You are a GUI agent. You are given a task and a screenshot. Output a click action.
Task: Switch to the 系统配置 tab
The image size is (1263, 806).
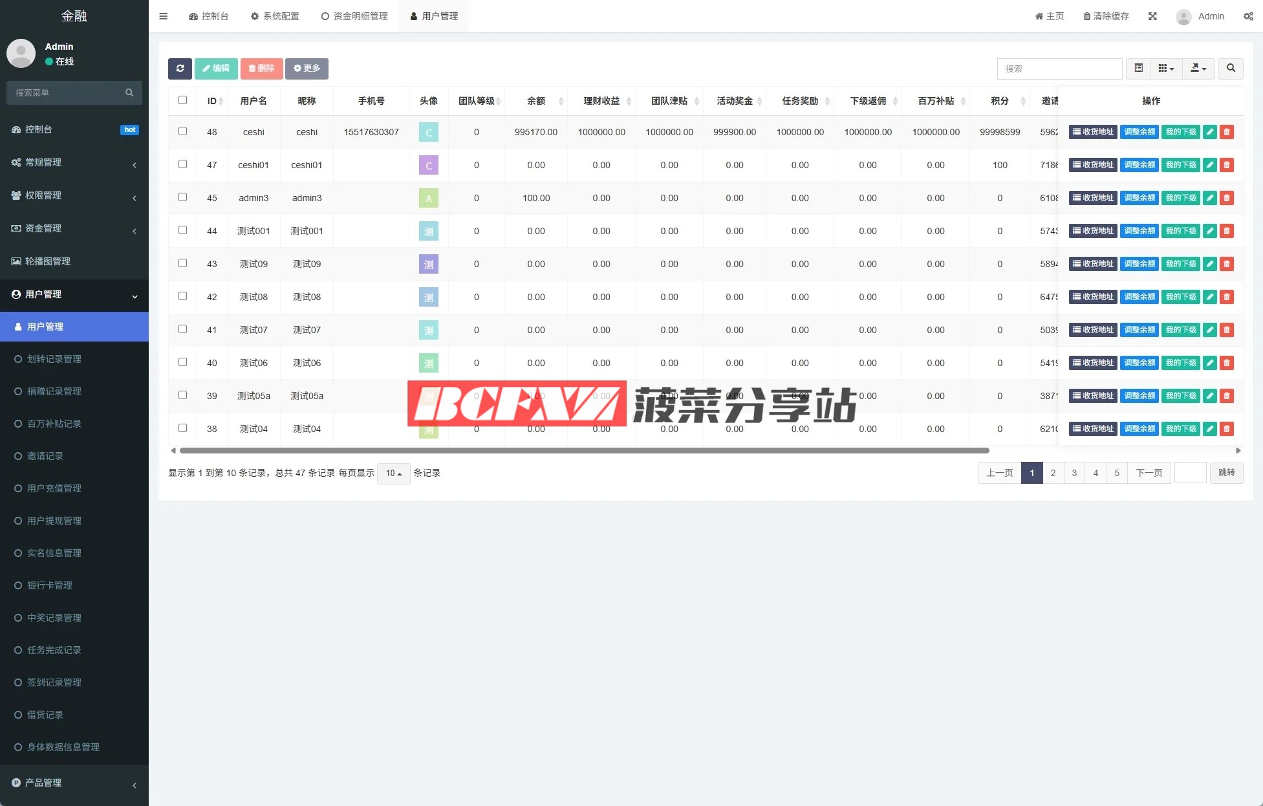coord(275,16)
